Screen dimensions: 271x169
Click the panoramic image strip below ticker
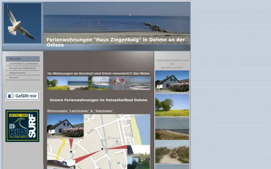[98, 83]
